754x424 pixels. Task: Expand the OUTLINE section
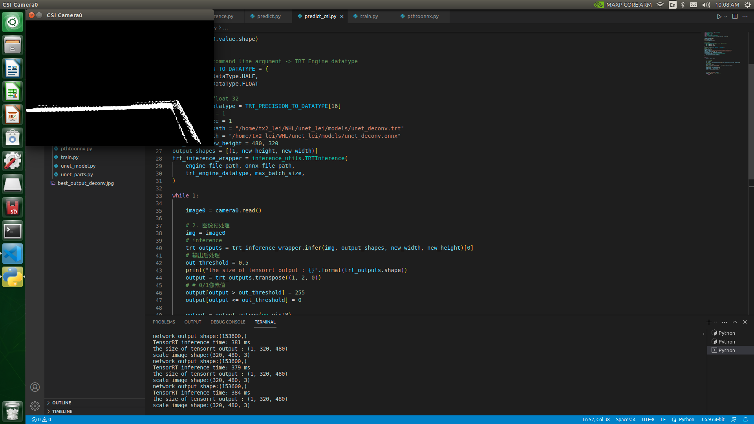click(x=62, y=403)
